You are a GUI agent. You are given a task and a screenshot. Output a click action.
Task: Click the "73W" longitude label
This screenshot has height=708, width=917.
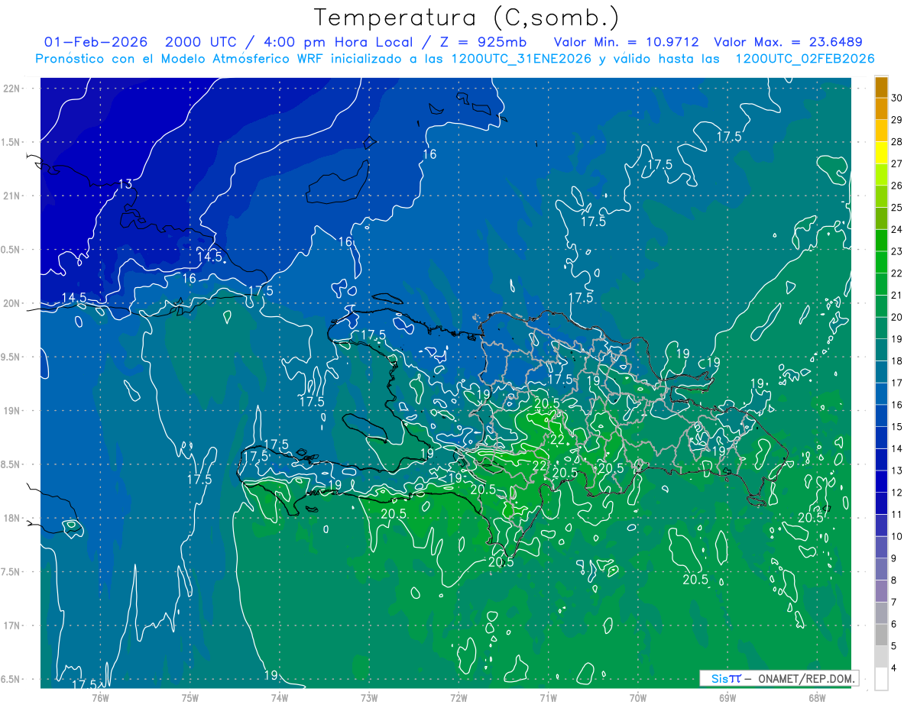tap(369, 697)
